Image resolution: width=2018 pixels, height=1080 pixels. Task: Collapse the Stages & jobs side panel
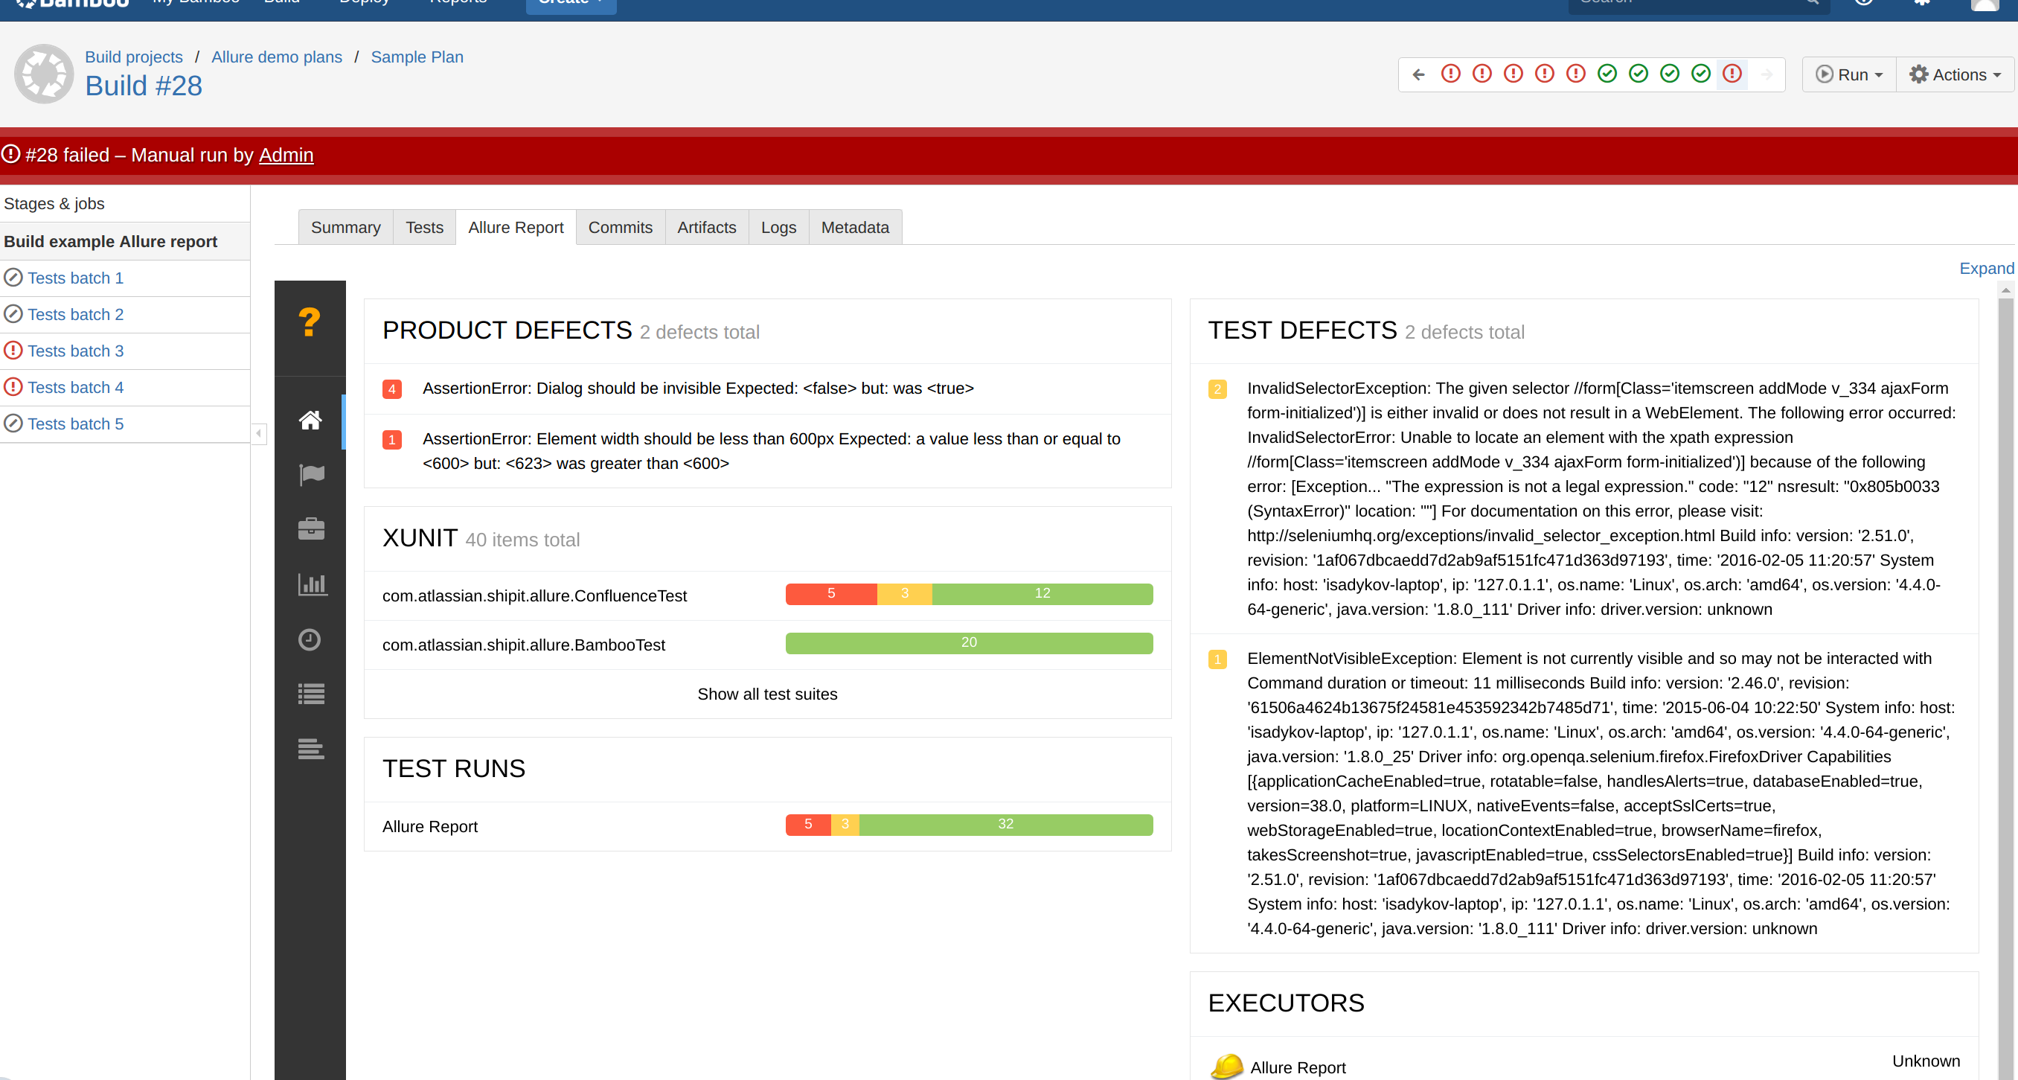click(258, 432)
